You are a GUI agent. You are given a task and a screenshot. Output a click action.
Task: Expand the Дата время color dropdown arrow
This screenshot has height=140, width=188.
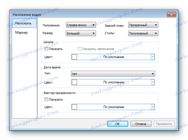(x=153, y=82)
